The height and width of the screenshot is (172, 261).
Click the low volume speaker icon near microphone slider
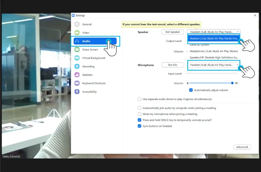pos(187,83)
